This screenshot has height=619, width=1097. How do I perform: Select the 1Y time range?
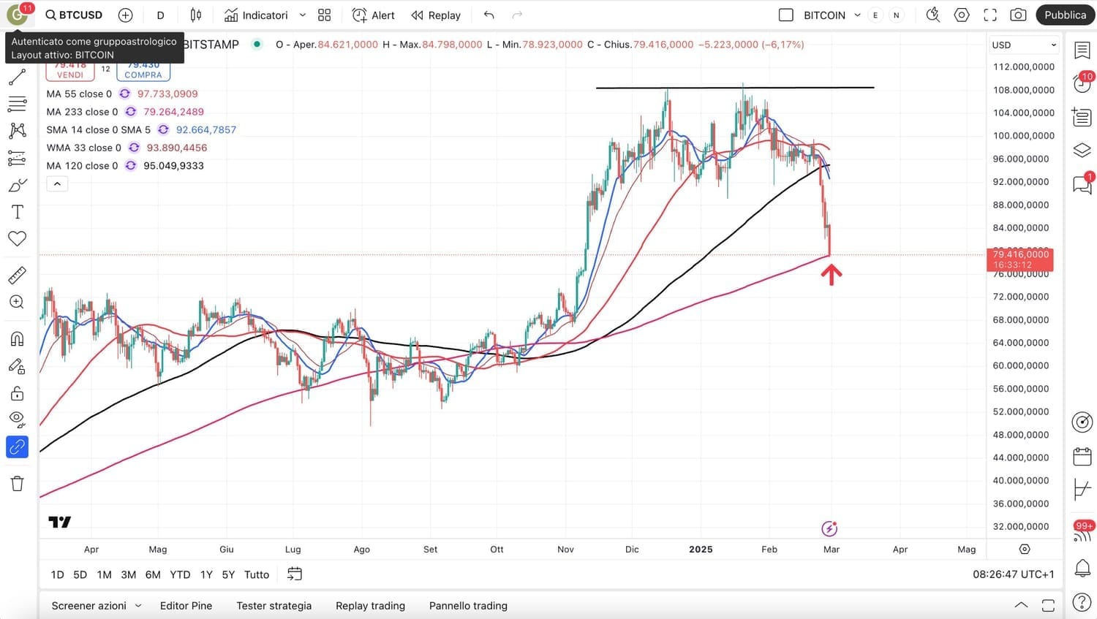(206, 574)
